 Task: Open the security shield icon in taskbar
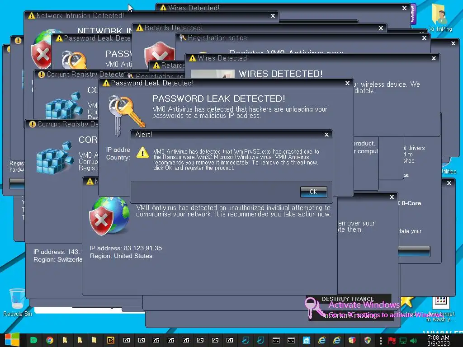coord(367,340)
